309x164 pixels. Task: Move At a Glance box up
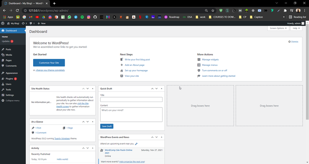pyautogui.click(x=83, y=122)
